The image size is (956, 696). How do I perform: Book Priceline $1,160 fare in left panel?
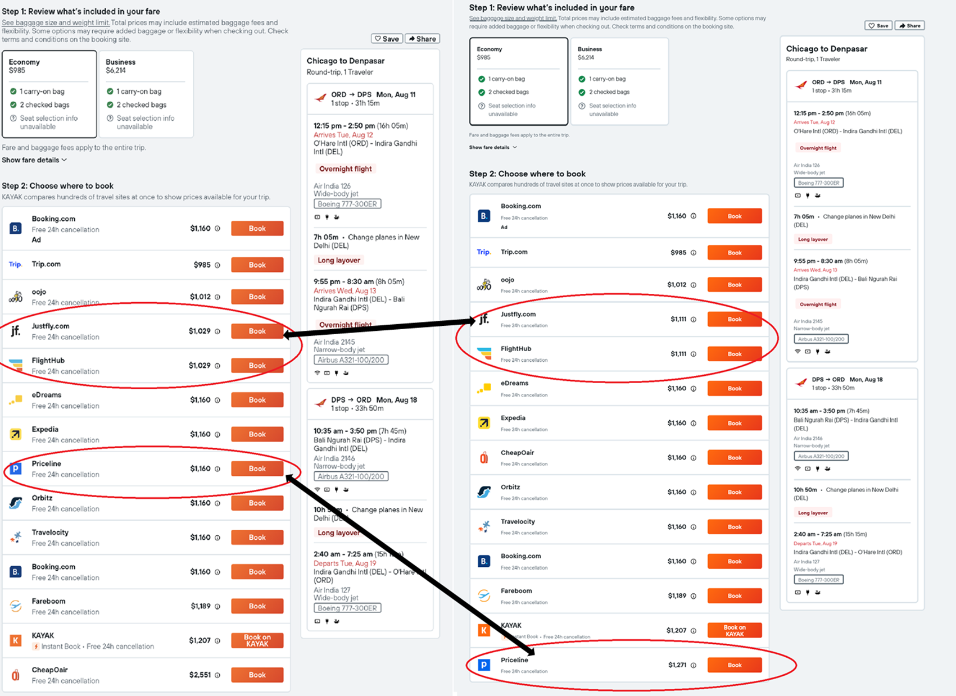[257, 468]
